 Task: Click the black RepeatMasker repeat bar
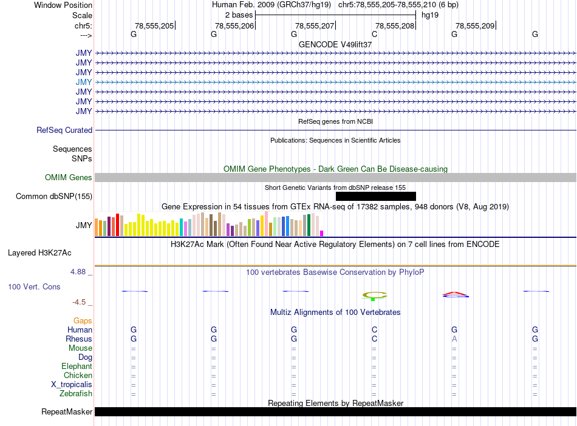point(335,411)
